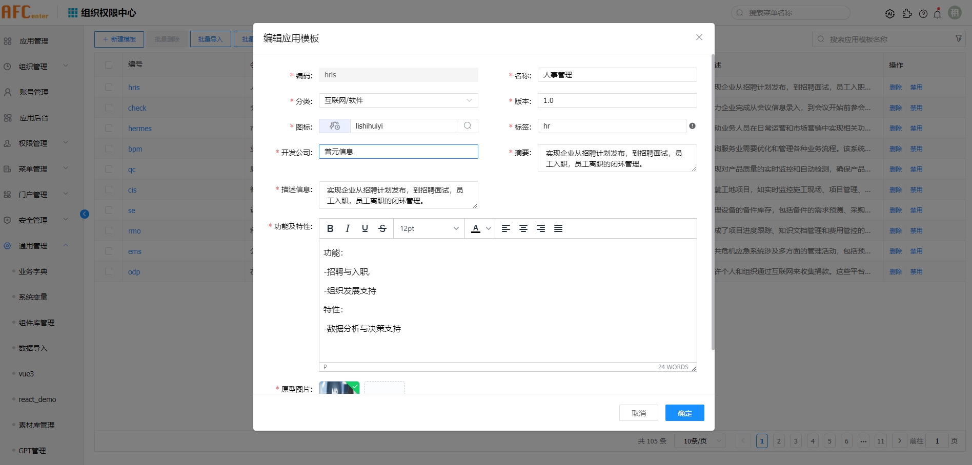Open the 10条/页 page size dropdown
Screen dimensions: 972x465
click(x=699, y=441)
